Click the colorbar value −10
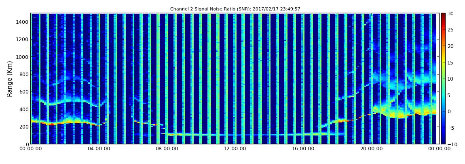Viewport: 465px width, 164px height. point(451,144)
